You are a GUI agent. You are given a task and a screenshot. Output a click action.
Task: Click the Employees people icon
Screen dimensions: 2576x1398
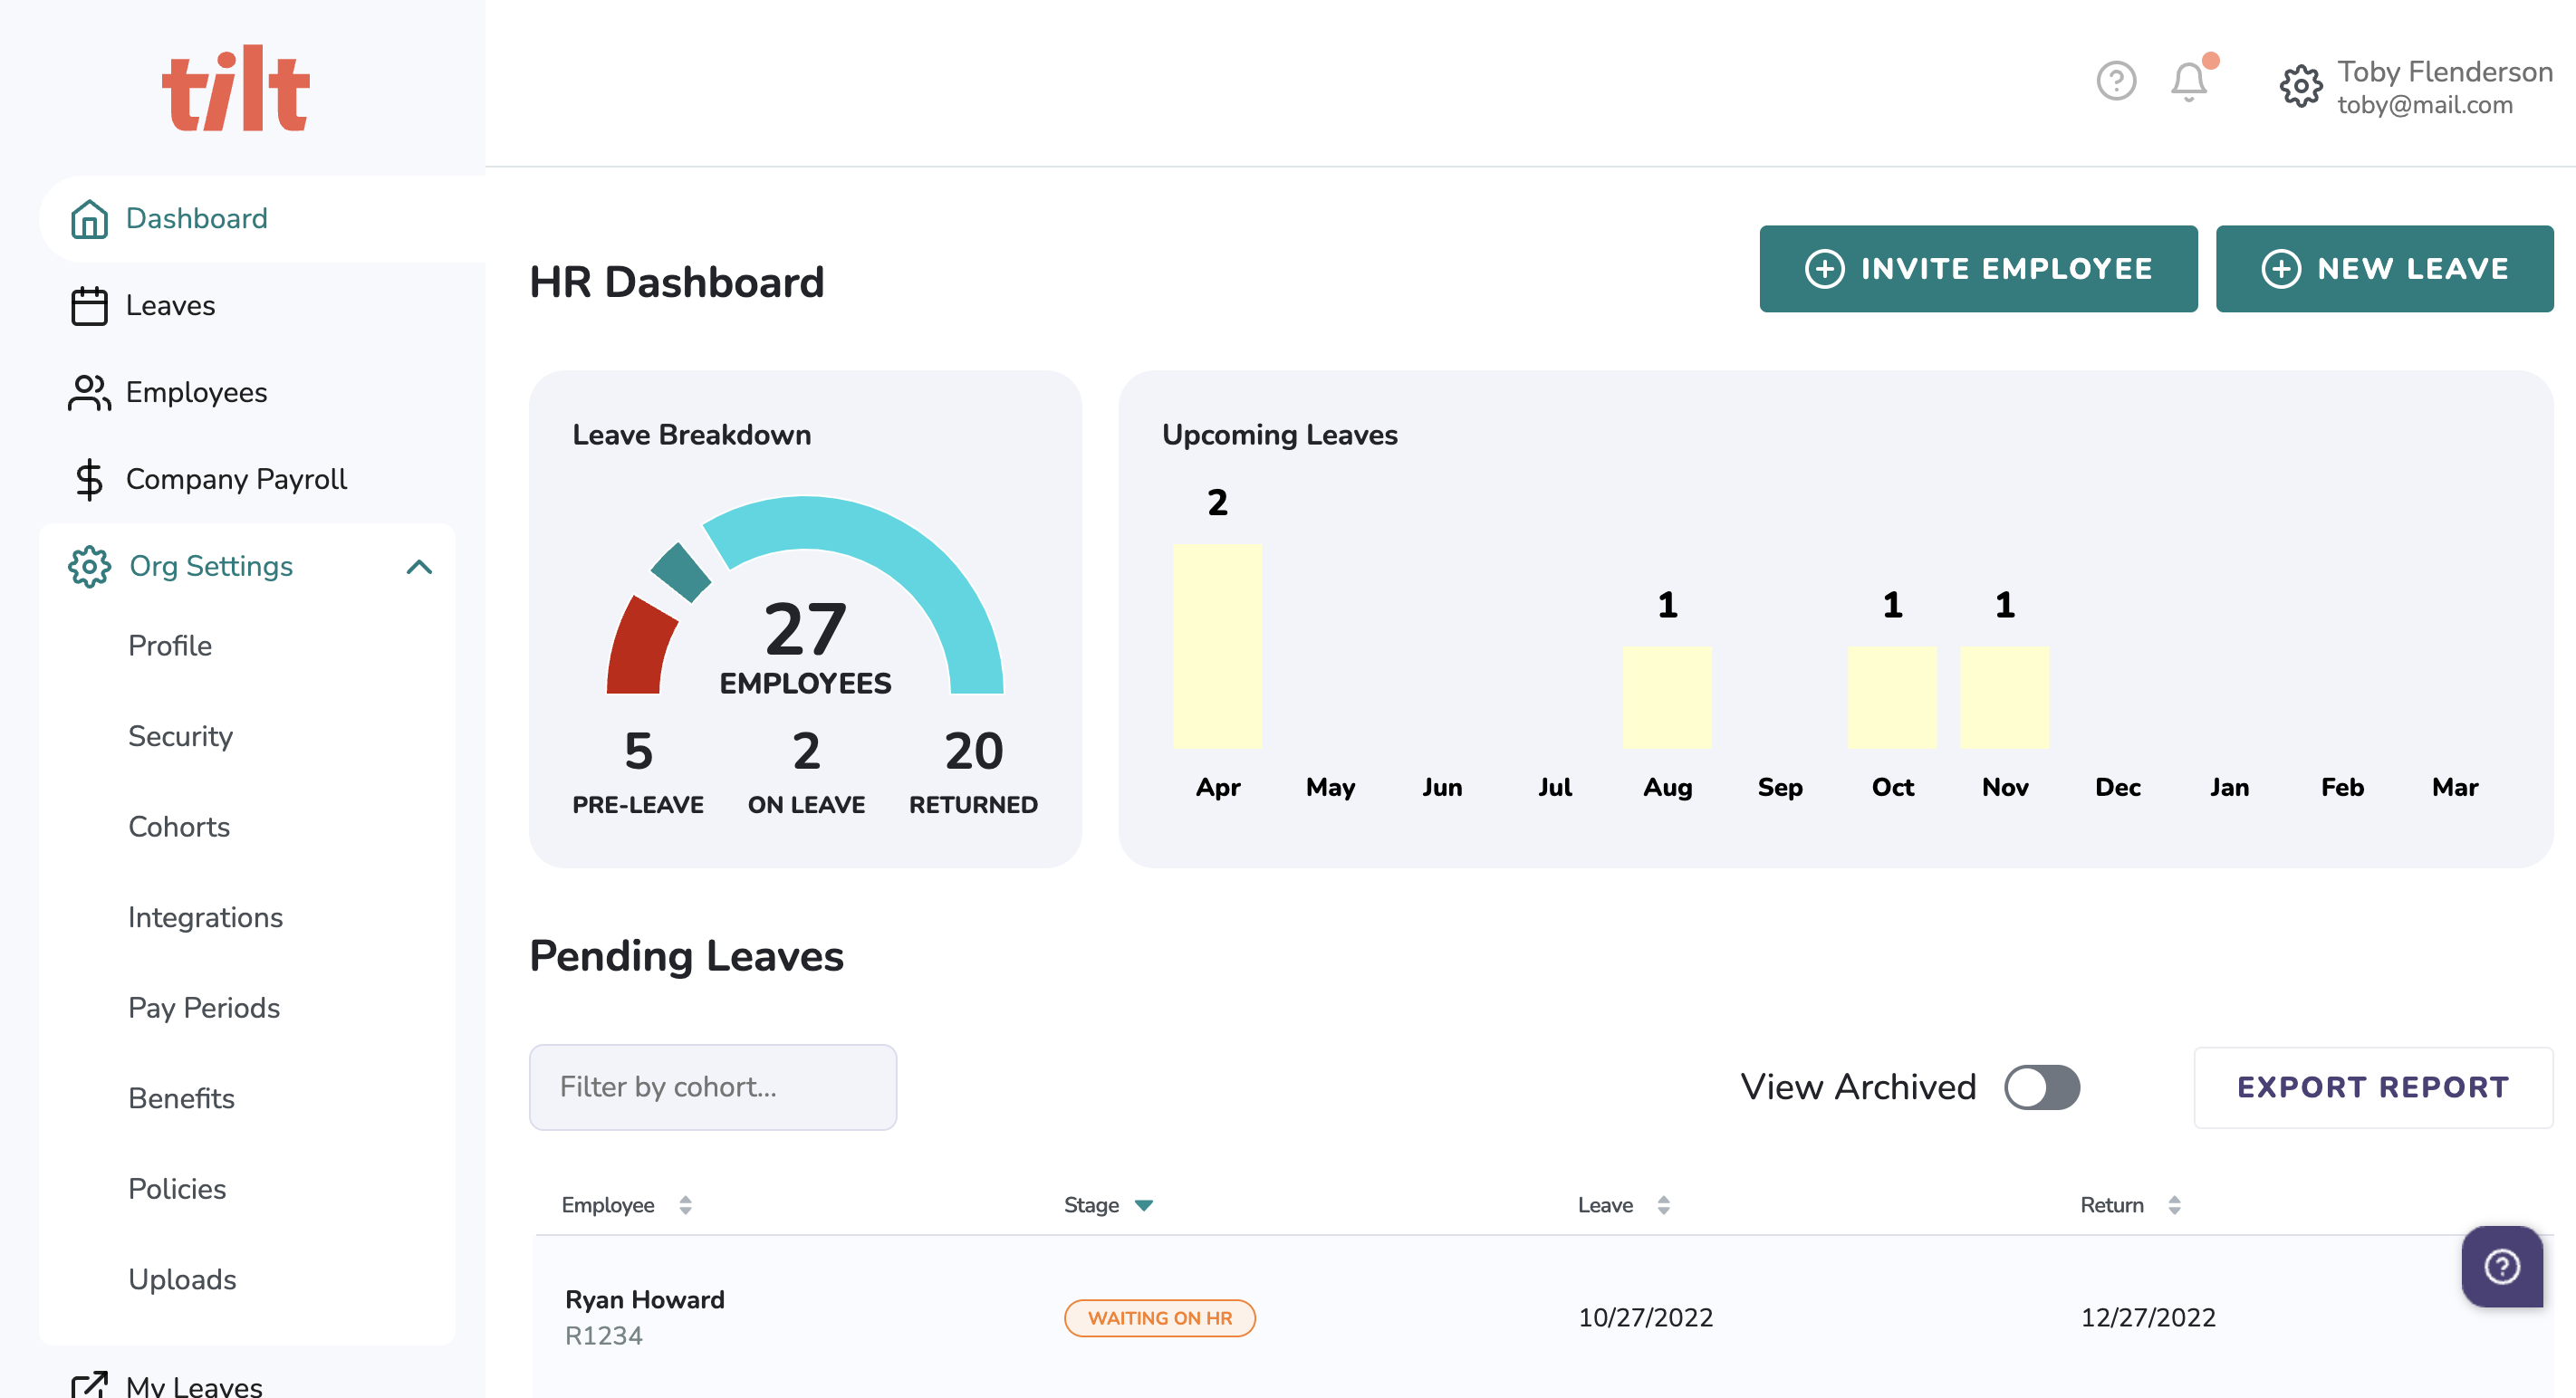coord(89,393)
